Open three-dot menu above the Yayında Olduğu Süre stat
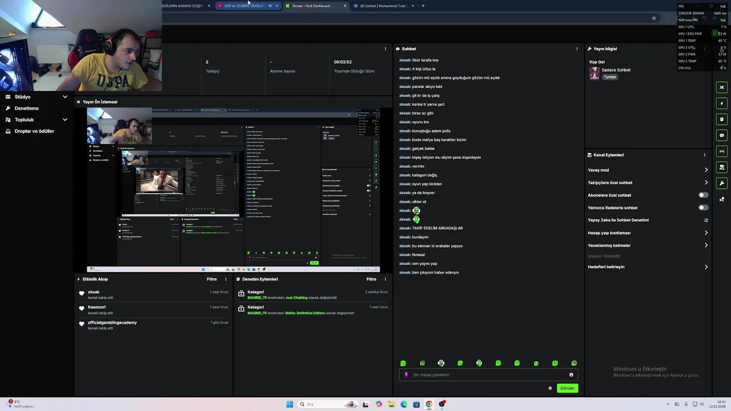This screenshot has width=731, height=411. (385, 49)
